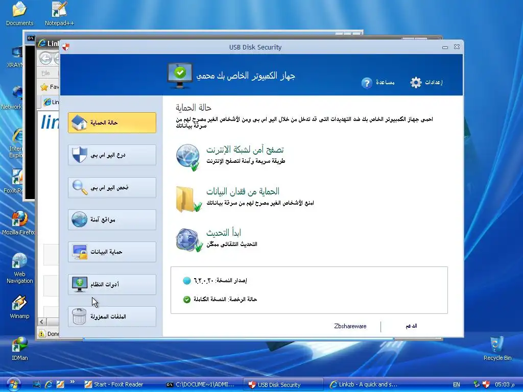
Task: Click the globe icon beside ابدأ التحديث
Action: pos(189,240)
